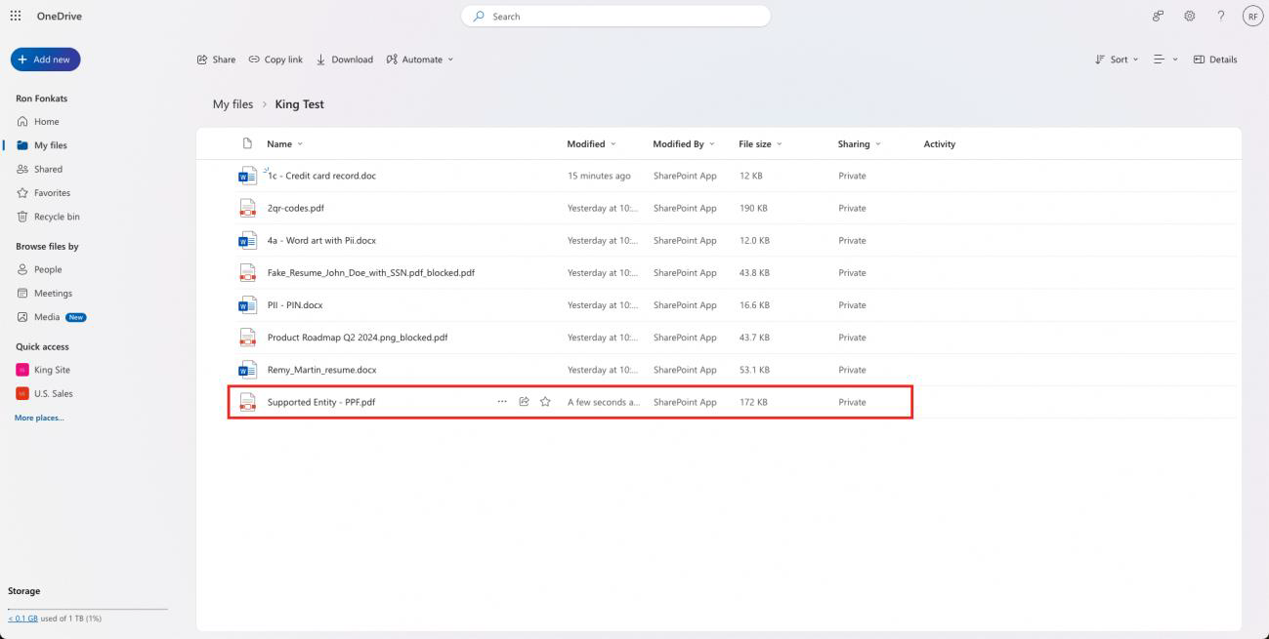Click the Word icon for PII - PIN.docx
Image resolution: width=1269 pixels, height=639 pixels.
[247, 304]
